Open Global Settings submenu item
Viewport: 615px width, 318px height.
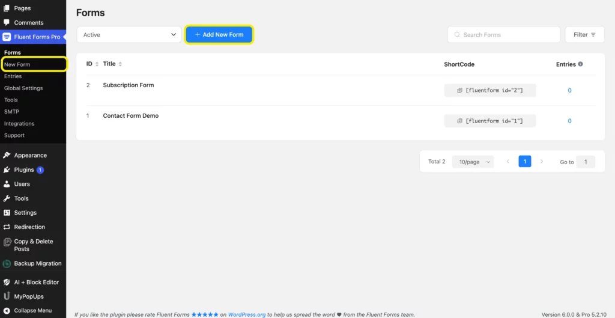(23, 88)
